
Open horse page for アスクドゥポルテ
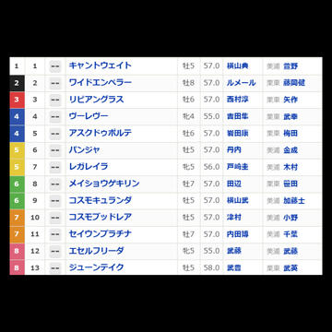[x=101, y=133]
